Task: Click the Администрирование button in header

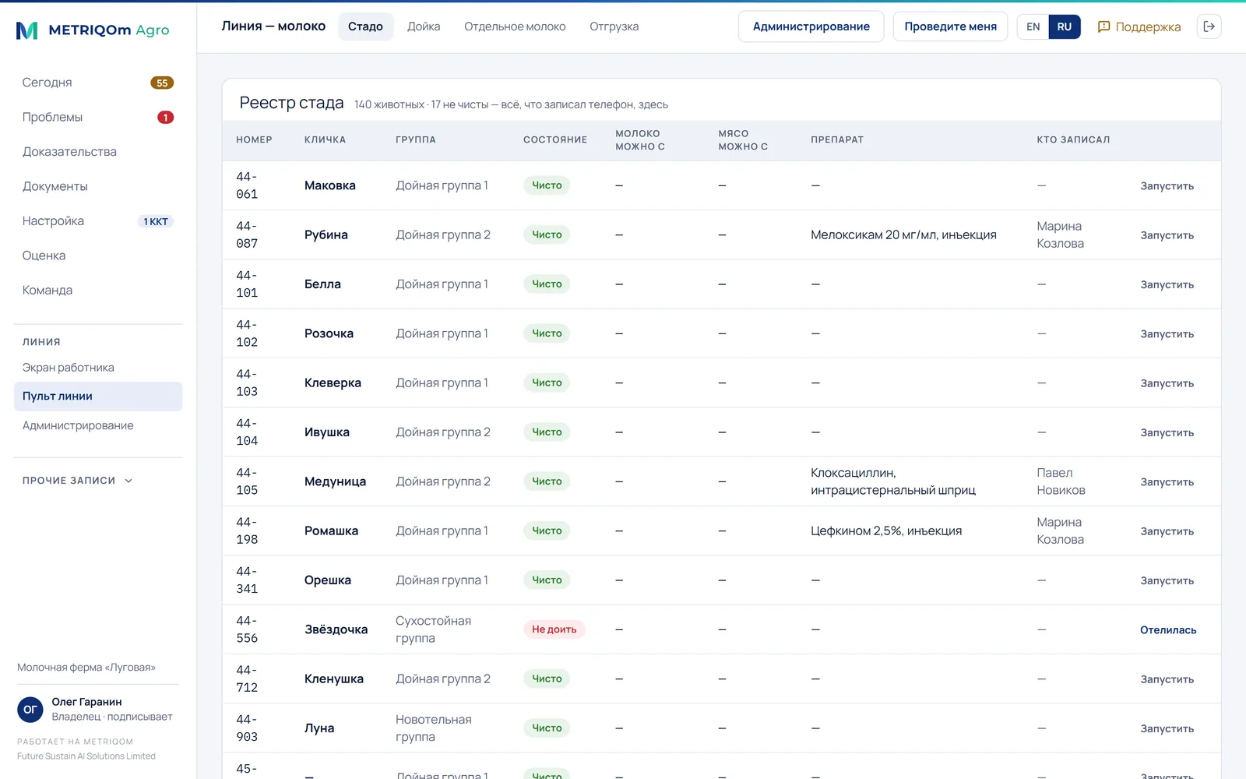Action: 811,26
